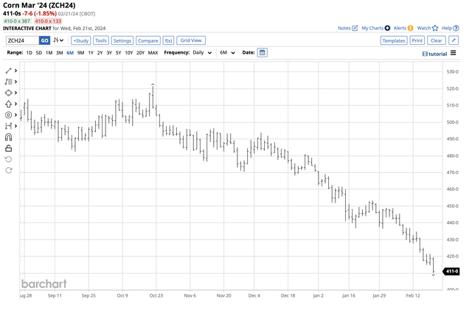Select the 3Y range

109,52
